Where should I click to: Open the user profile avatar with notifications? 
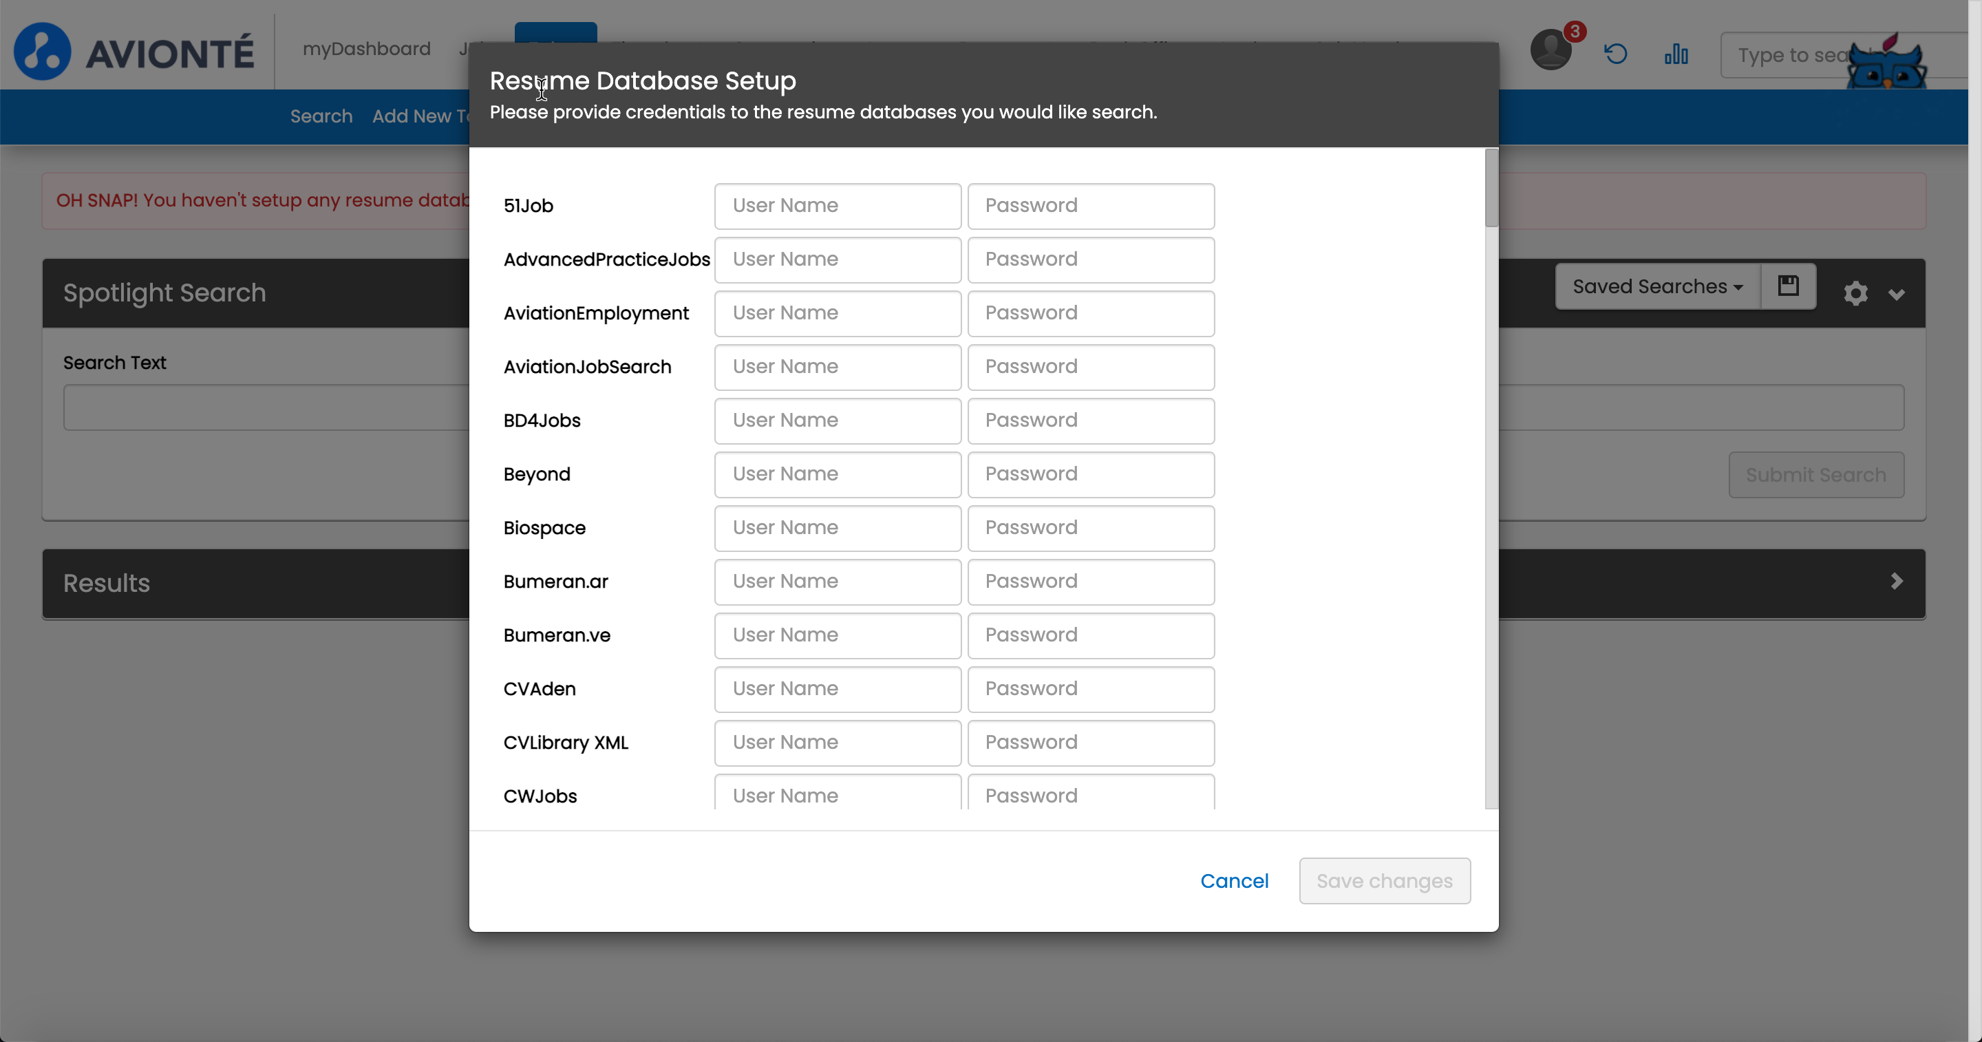(x=1551, y=50)
